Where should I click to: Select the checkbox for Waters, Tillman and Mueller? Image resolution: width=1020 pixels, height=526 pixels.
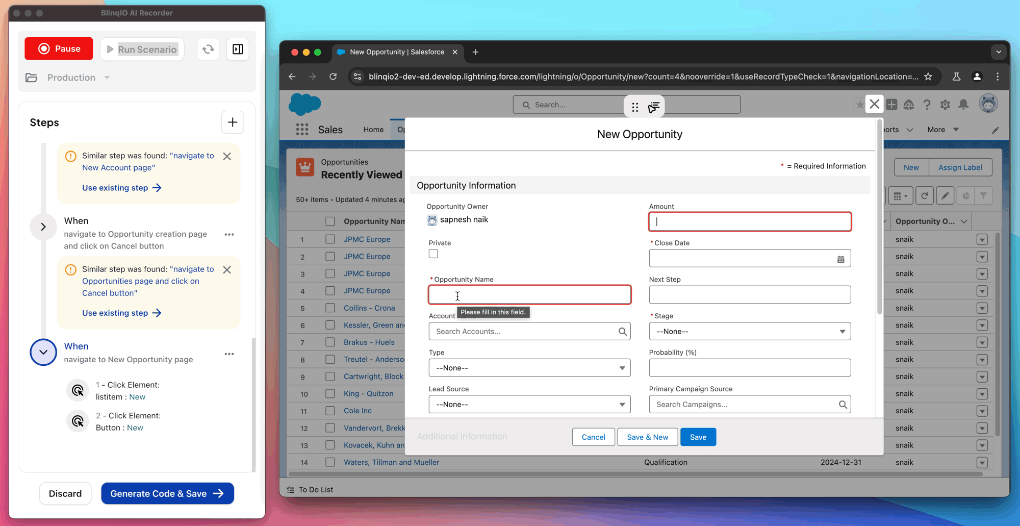[x=330, y=462]
